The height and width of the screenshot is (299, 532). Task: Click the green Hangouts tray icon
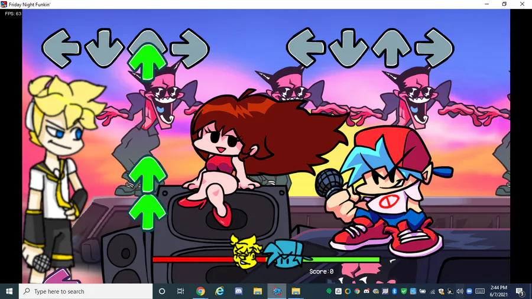(329, 291)
